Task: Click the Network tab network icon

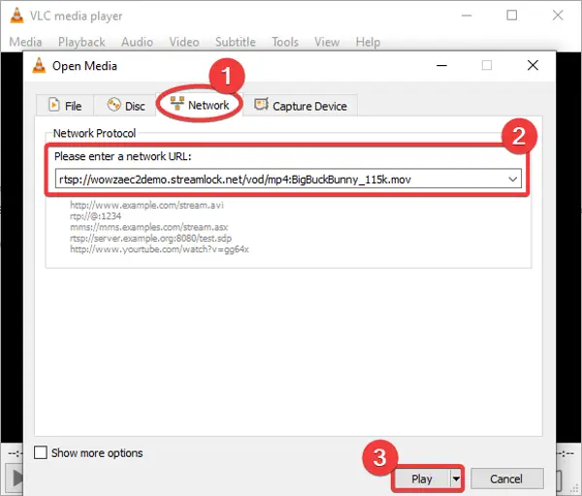Action: (x=178, y=103)
